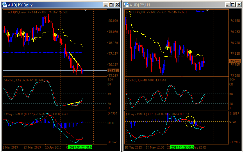Click the 75.910 price level on the H4 scale

point(235,54)
